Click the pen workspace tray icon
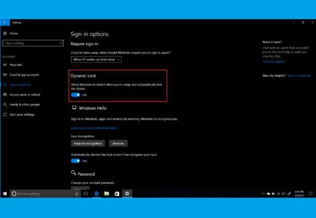316x218 pixels. click(289, 194)
